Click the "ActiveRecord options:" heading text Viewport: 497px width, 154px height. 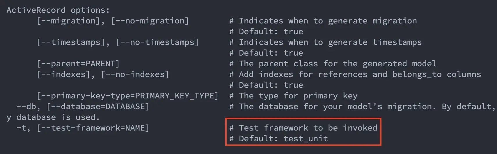[58, 10]
